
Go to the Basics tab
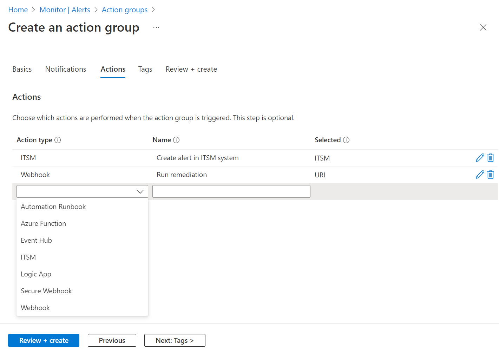tap(22, 69)
